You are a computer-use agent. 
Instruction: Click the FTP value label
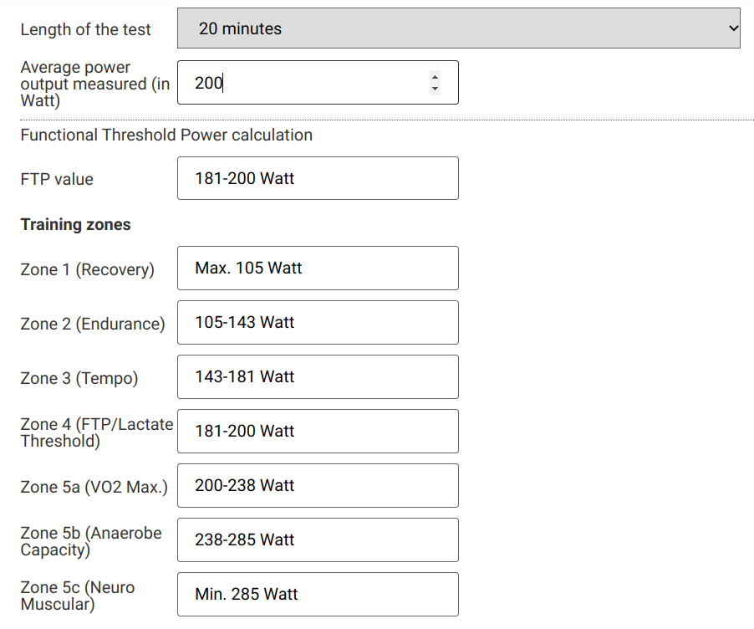[x=57, y=179]
